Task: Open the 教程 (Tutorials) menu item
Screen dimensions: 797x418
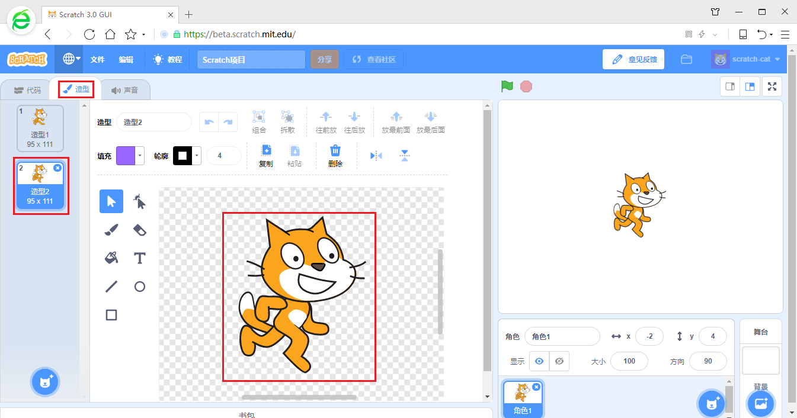Action: pyautogui.click(x=168, y=59)
